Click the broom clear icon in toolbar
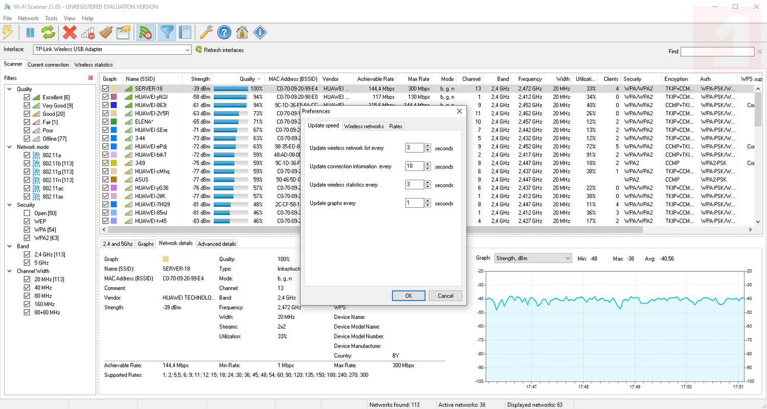The height and width of the screenshot is (409, 767). (x=106, y=33)
